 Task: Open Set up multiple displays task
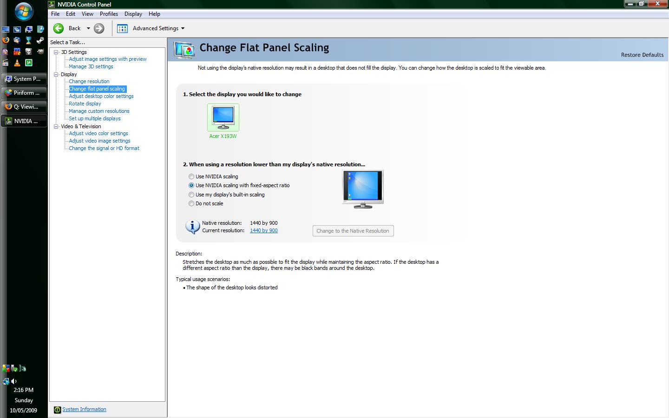[95, 118]
